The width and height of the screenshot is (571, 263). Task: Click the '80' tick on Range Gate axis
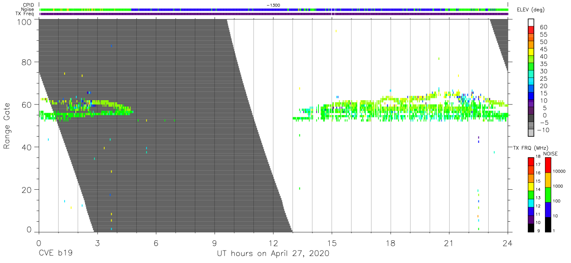[28, 62]
